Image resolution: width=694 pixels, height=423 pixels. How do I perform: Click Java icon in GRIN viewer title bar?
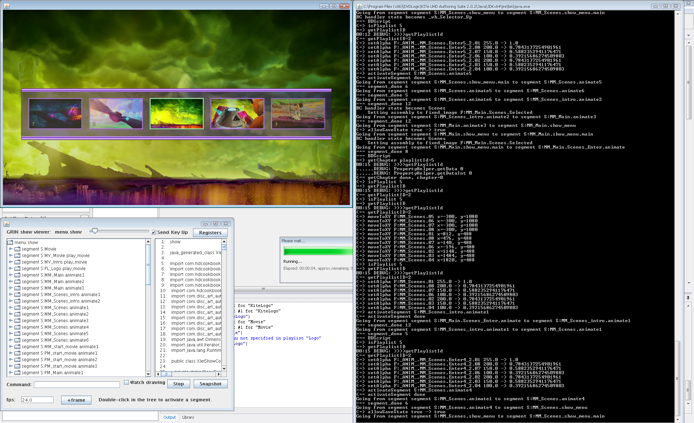click(7, 224)
